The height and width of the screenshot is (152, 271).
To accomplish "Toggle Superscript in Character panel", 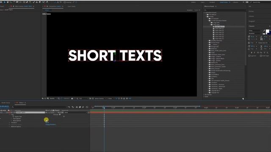I will coord(264,52).
